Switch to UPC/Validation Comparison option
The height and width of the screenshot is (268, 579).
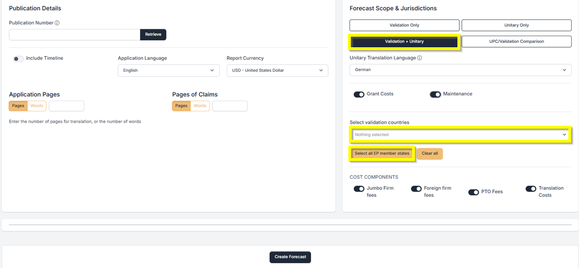[516, 41]
